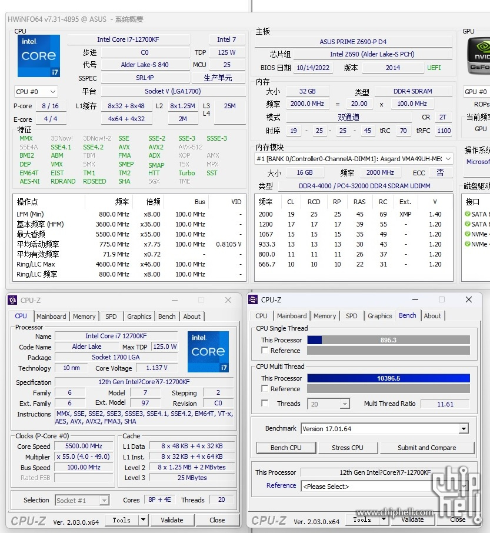Click the Ring/LLC Max row label
Viewport: 490px width, 533px height.
click(36, 264)
